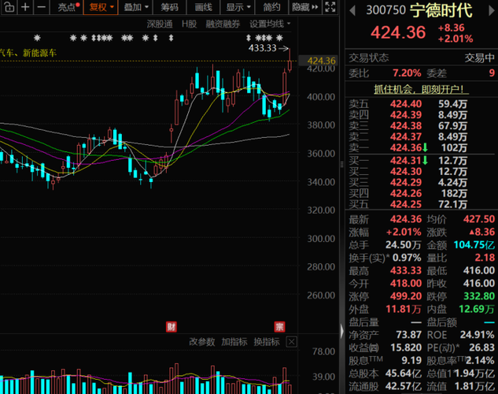Click 买四 price 424.26
This screenshot has width=498, height=394.
coord(406,193)
